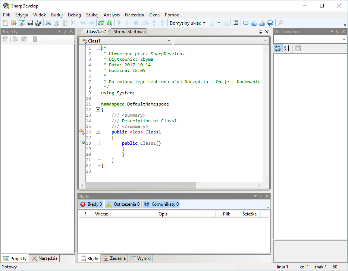Click the editor horizontal scrollbar thumb
Screen dimensions: 348x271
(x=141, y=185)
